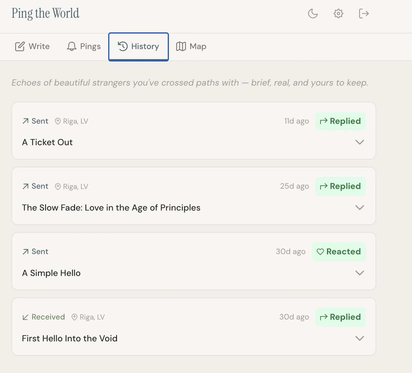Click the logout arrow icon
The width and height of the screenshot is (412, 373).
[x=364, y=13]
